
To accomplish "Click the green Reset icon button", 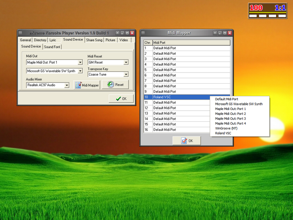I will [115, 85].
